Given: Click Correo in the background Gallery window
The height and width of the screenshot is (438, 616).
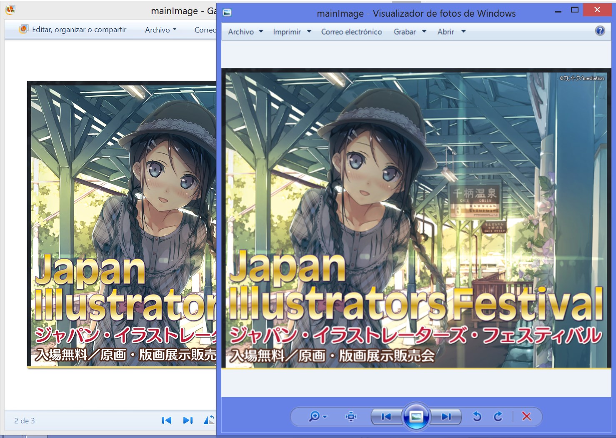Looking at the screenshot, I should point(205,30).
